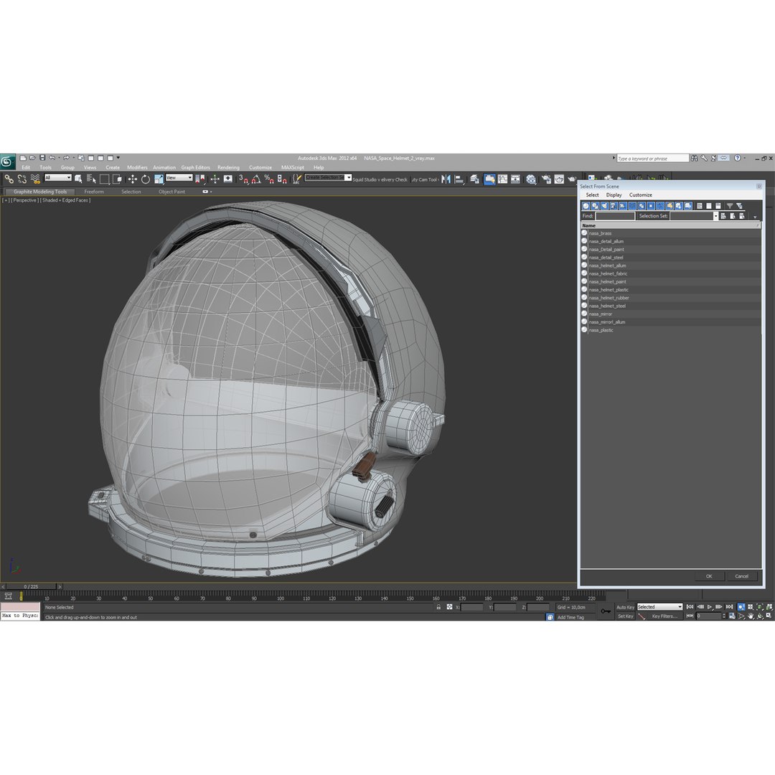Click the Use Pivot Point Center icon
This screenshot has width=775, height=775.
point(200,179)
